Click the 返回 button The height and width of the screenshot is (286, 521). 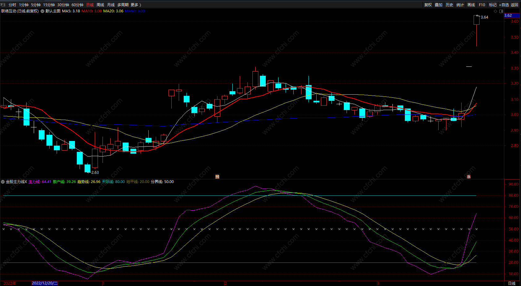point(514,5)
